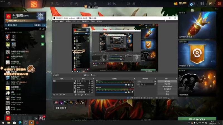223x125 pixels.
Task: Click the 场景 dock pop-out icon
Action: point(72,79)
